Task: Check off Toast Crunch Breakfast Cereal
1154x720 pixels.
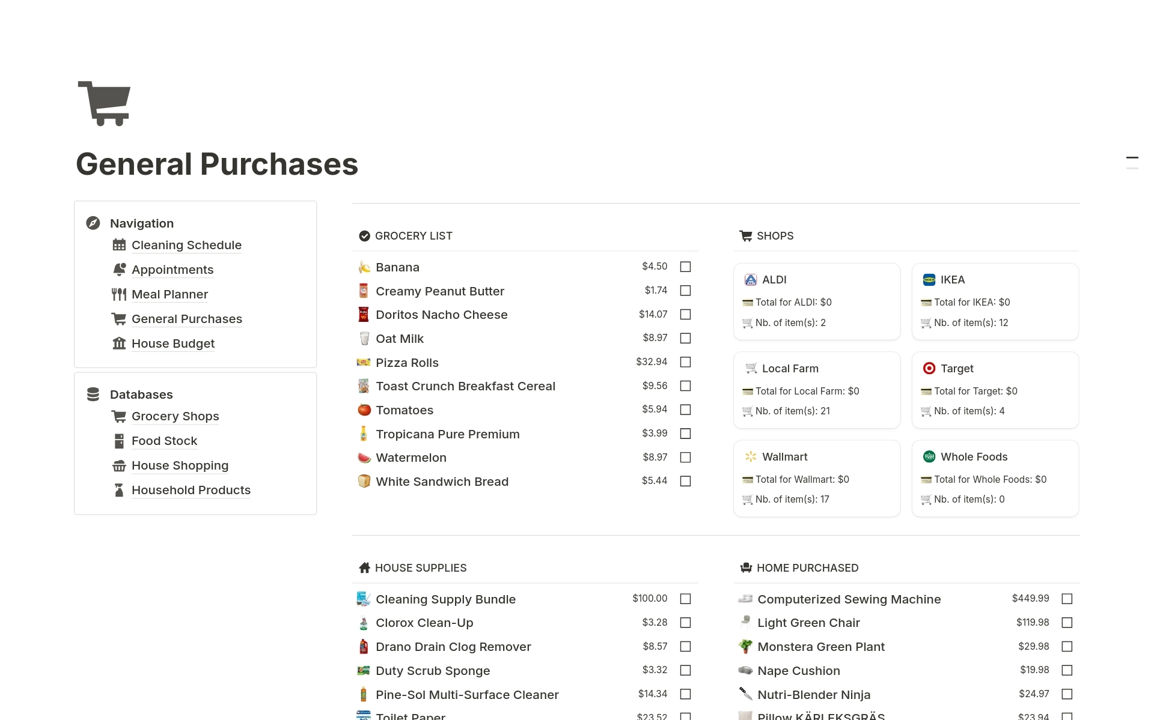Action: tap(685, 386)
